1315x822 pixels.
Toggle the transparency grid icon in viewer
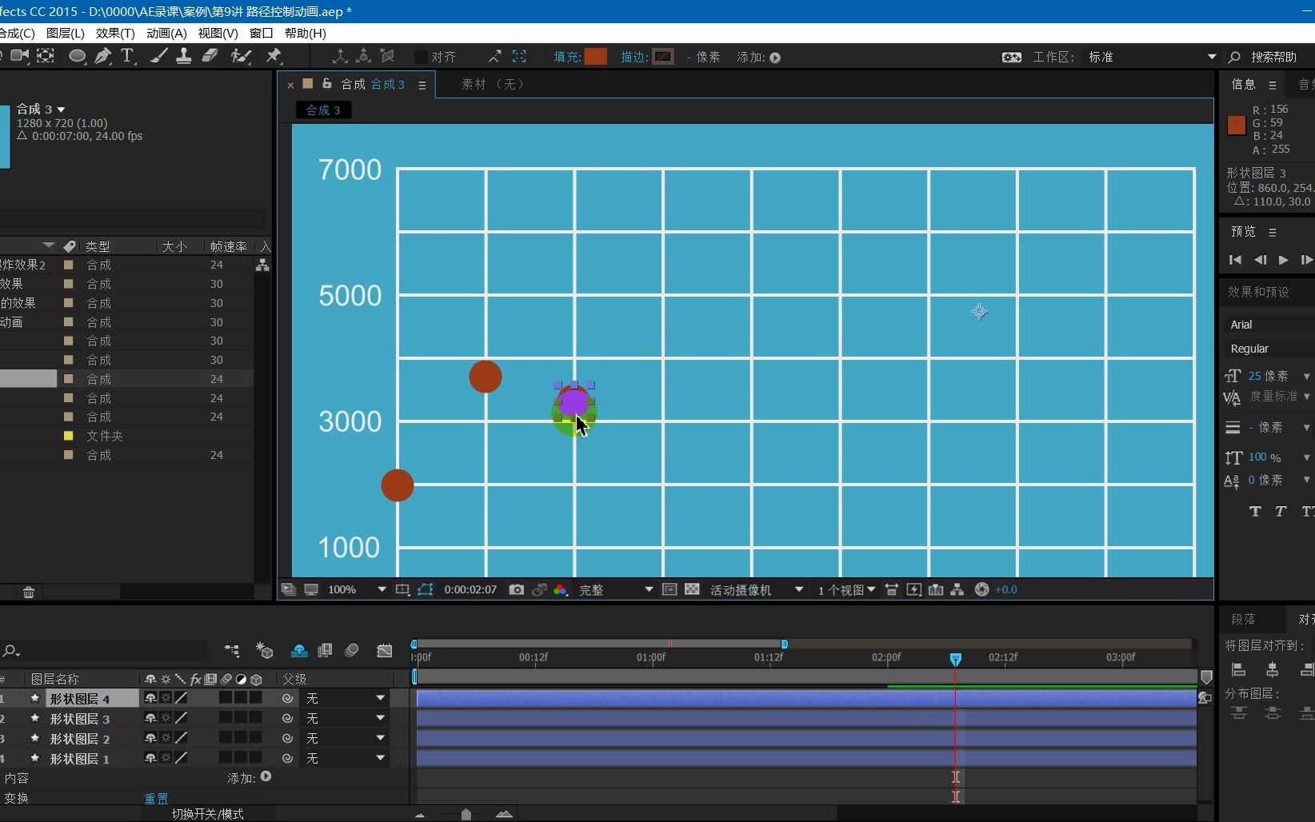click(x=692, y=589)
